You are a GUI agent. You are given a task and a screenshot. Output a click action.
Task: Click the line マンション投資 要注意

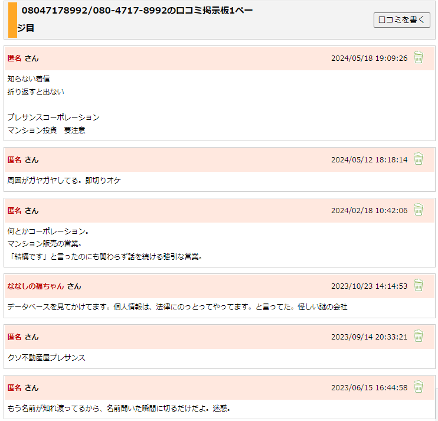click(47, 130)
